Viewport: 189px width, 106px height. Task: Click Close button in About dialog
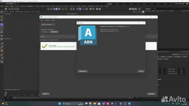[141, 71]
